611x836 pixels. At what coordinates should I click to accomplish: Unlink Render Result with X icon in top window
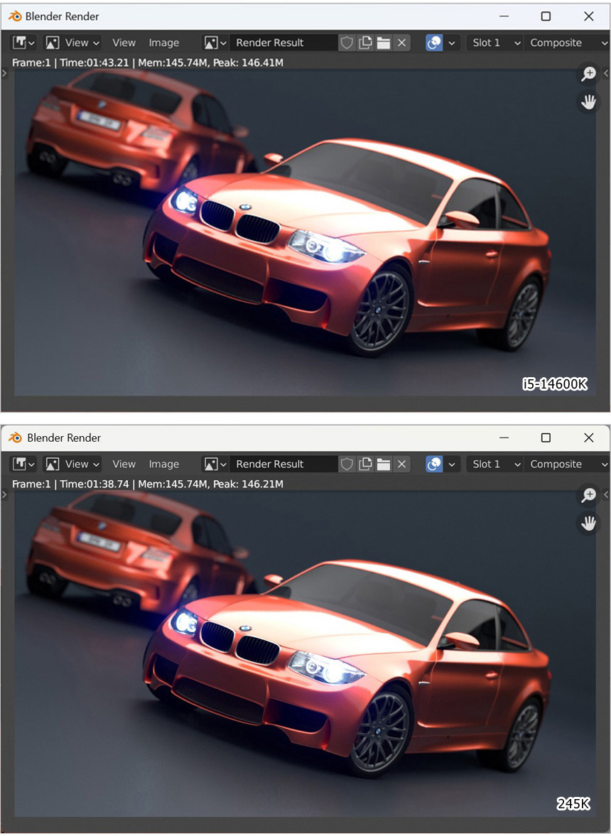(402, 43)
